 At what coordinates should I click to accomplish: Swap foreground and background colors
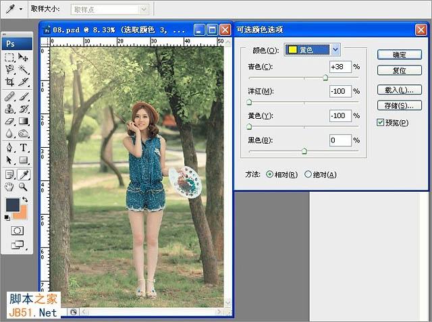(x=25, y=199)
